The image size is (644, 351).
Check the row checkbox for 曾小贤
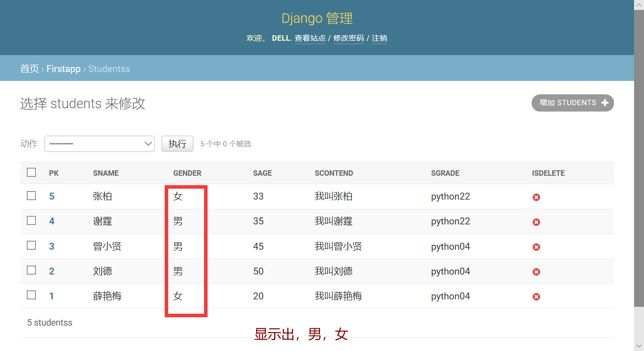coord(31,245)
